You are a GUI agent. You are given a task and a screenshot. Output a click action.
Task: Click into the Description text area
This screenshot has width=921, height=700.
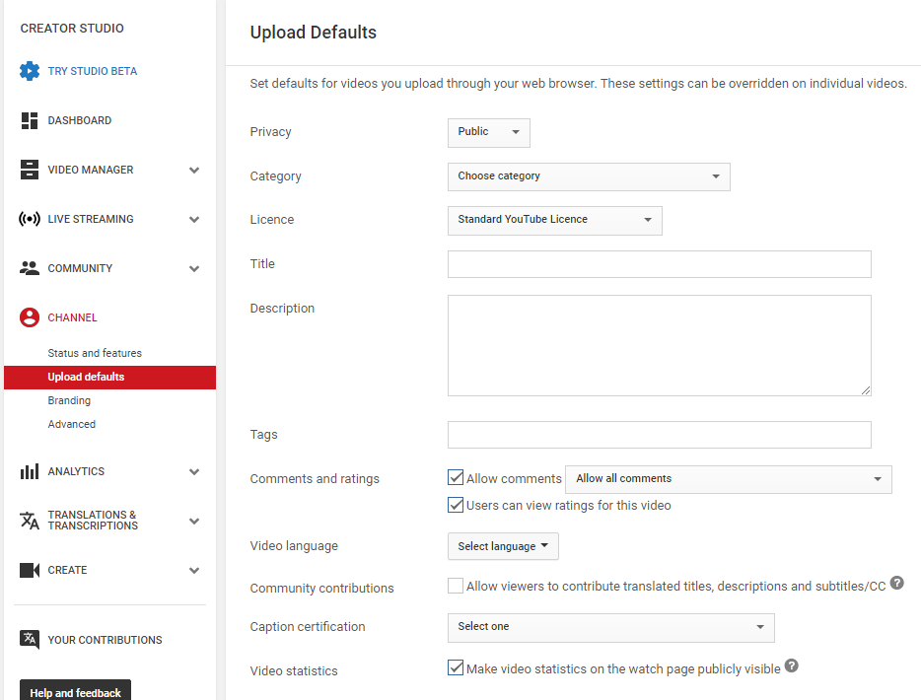pyautogui.click(x=659, y=345)
